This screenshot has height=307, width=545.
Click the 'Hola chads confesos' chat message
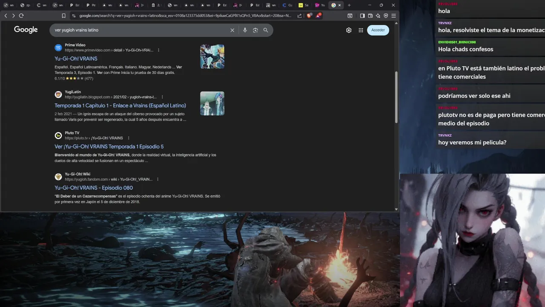click(465, 49)
